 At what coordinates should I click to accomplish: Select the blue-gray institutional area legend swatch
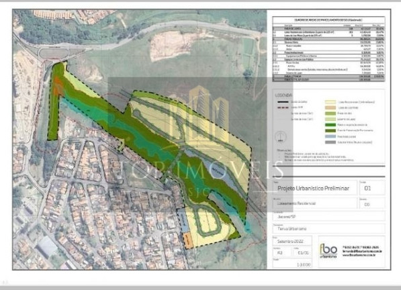(330, 136)
